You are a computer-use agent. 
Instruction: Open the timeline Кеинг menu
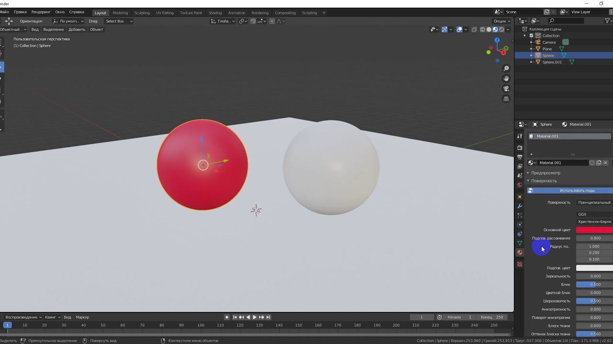pyautogui.click(x=52, y=317)
